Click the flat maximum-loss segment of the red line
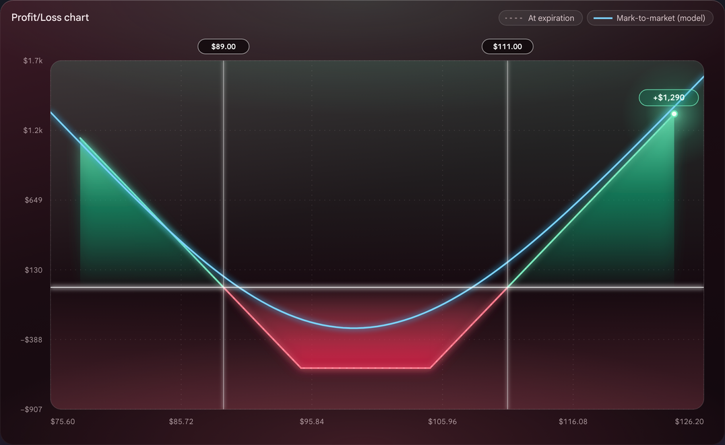The width and height of the screenshot is (725, 445). [365, 368]
